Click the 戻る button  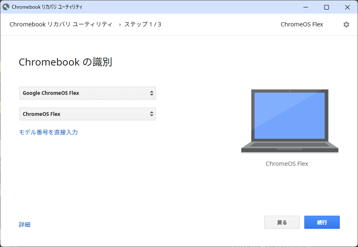coord(282,222)
